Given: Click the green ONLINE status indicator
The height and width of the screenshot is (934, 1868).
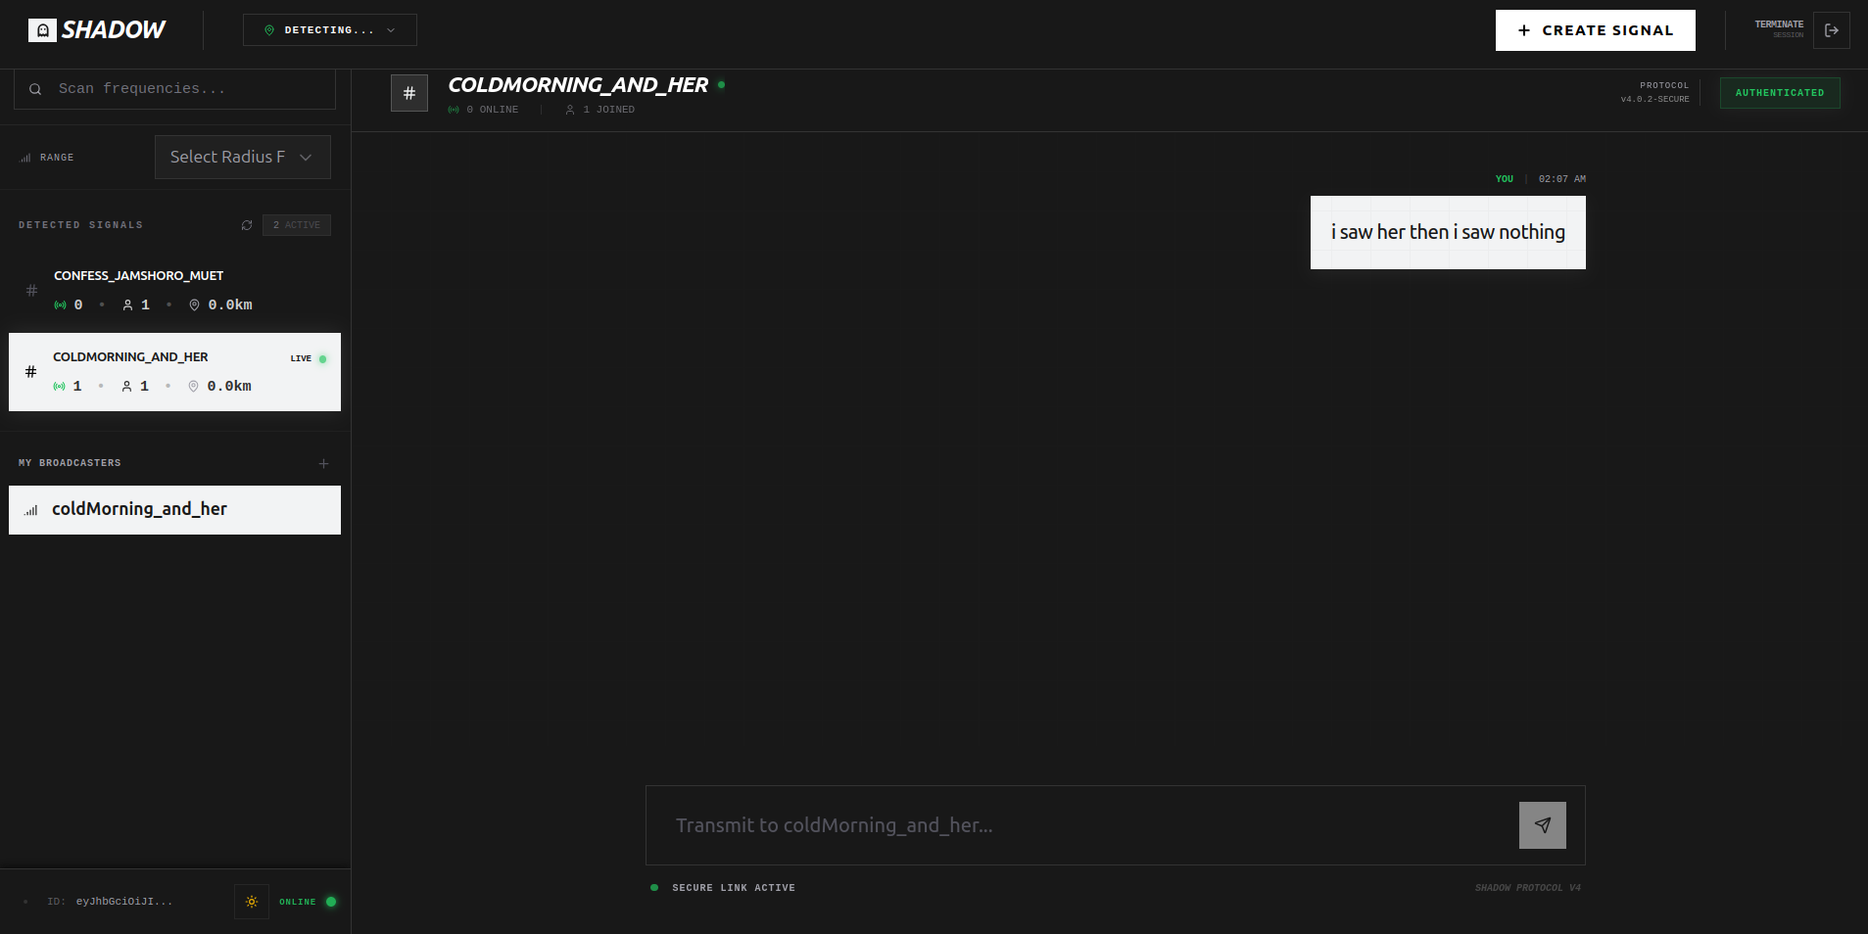Looking at the screenshot, I should click(330, 902).
